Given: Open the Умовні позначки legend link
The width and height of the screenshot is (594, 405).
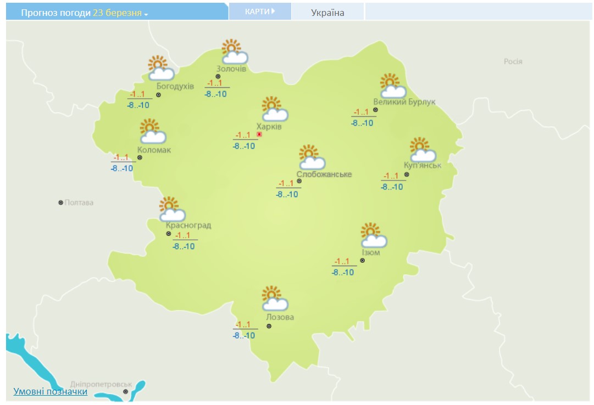Looking at the screenshot, I should (x=51, y=391).
